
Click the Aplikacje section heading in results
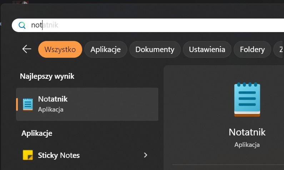(x=37, y=133)
